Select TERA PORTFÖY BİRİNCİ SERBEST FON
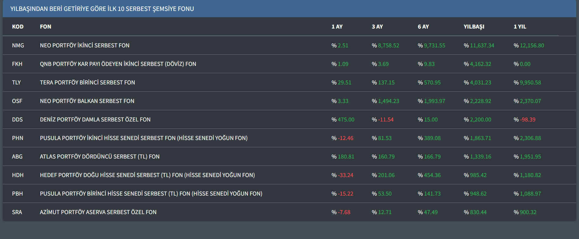The height and width of the screenshot is (239, 579). tap(87, 83)
